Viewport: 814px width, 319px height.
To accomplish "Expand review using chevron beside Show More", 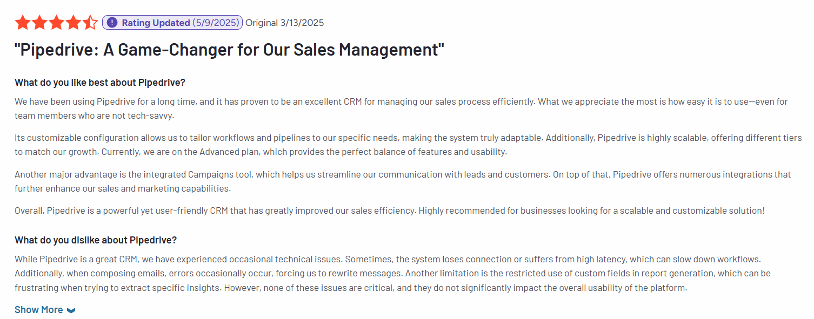I will pos(71,310).
